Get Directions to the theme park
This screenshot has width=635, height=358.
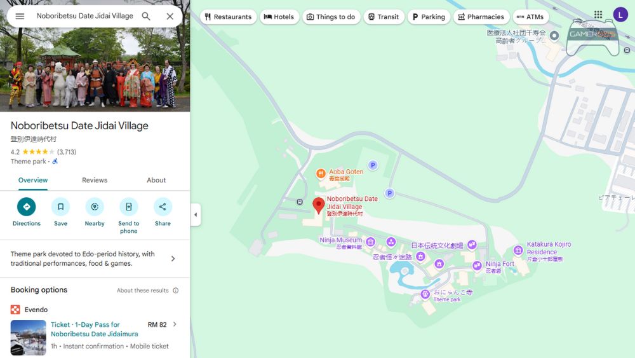(26, 207)
